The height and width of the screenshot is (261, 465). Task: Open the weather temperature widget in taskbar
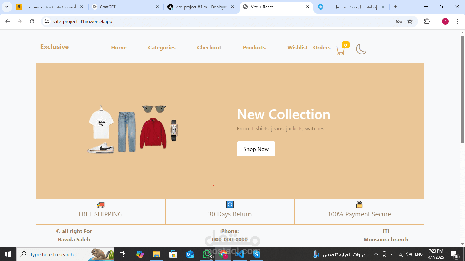pyautogui.click(x=339, y=254)
